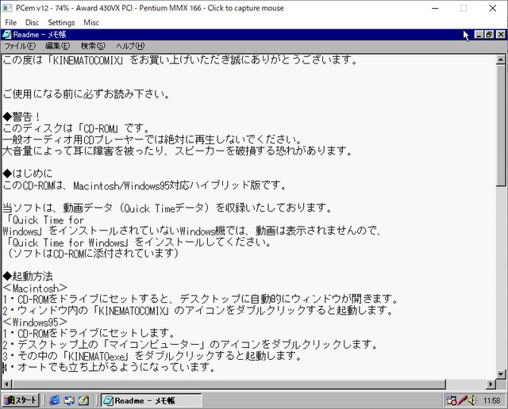
Task: Open the PCem Misc menu
Action: pyautogui.click(x=91, y=22)
